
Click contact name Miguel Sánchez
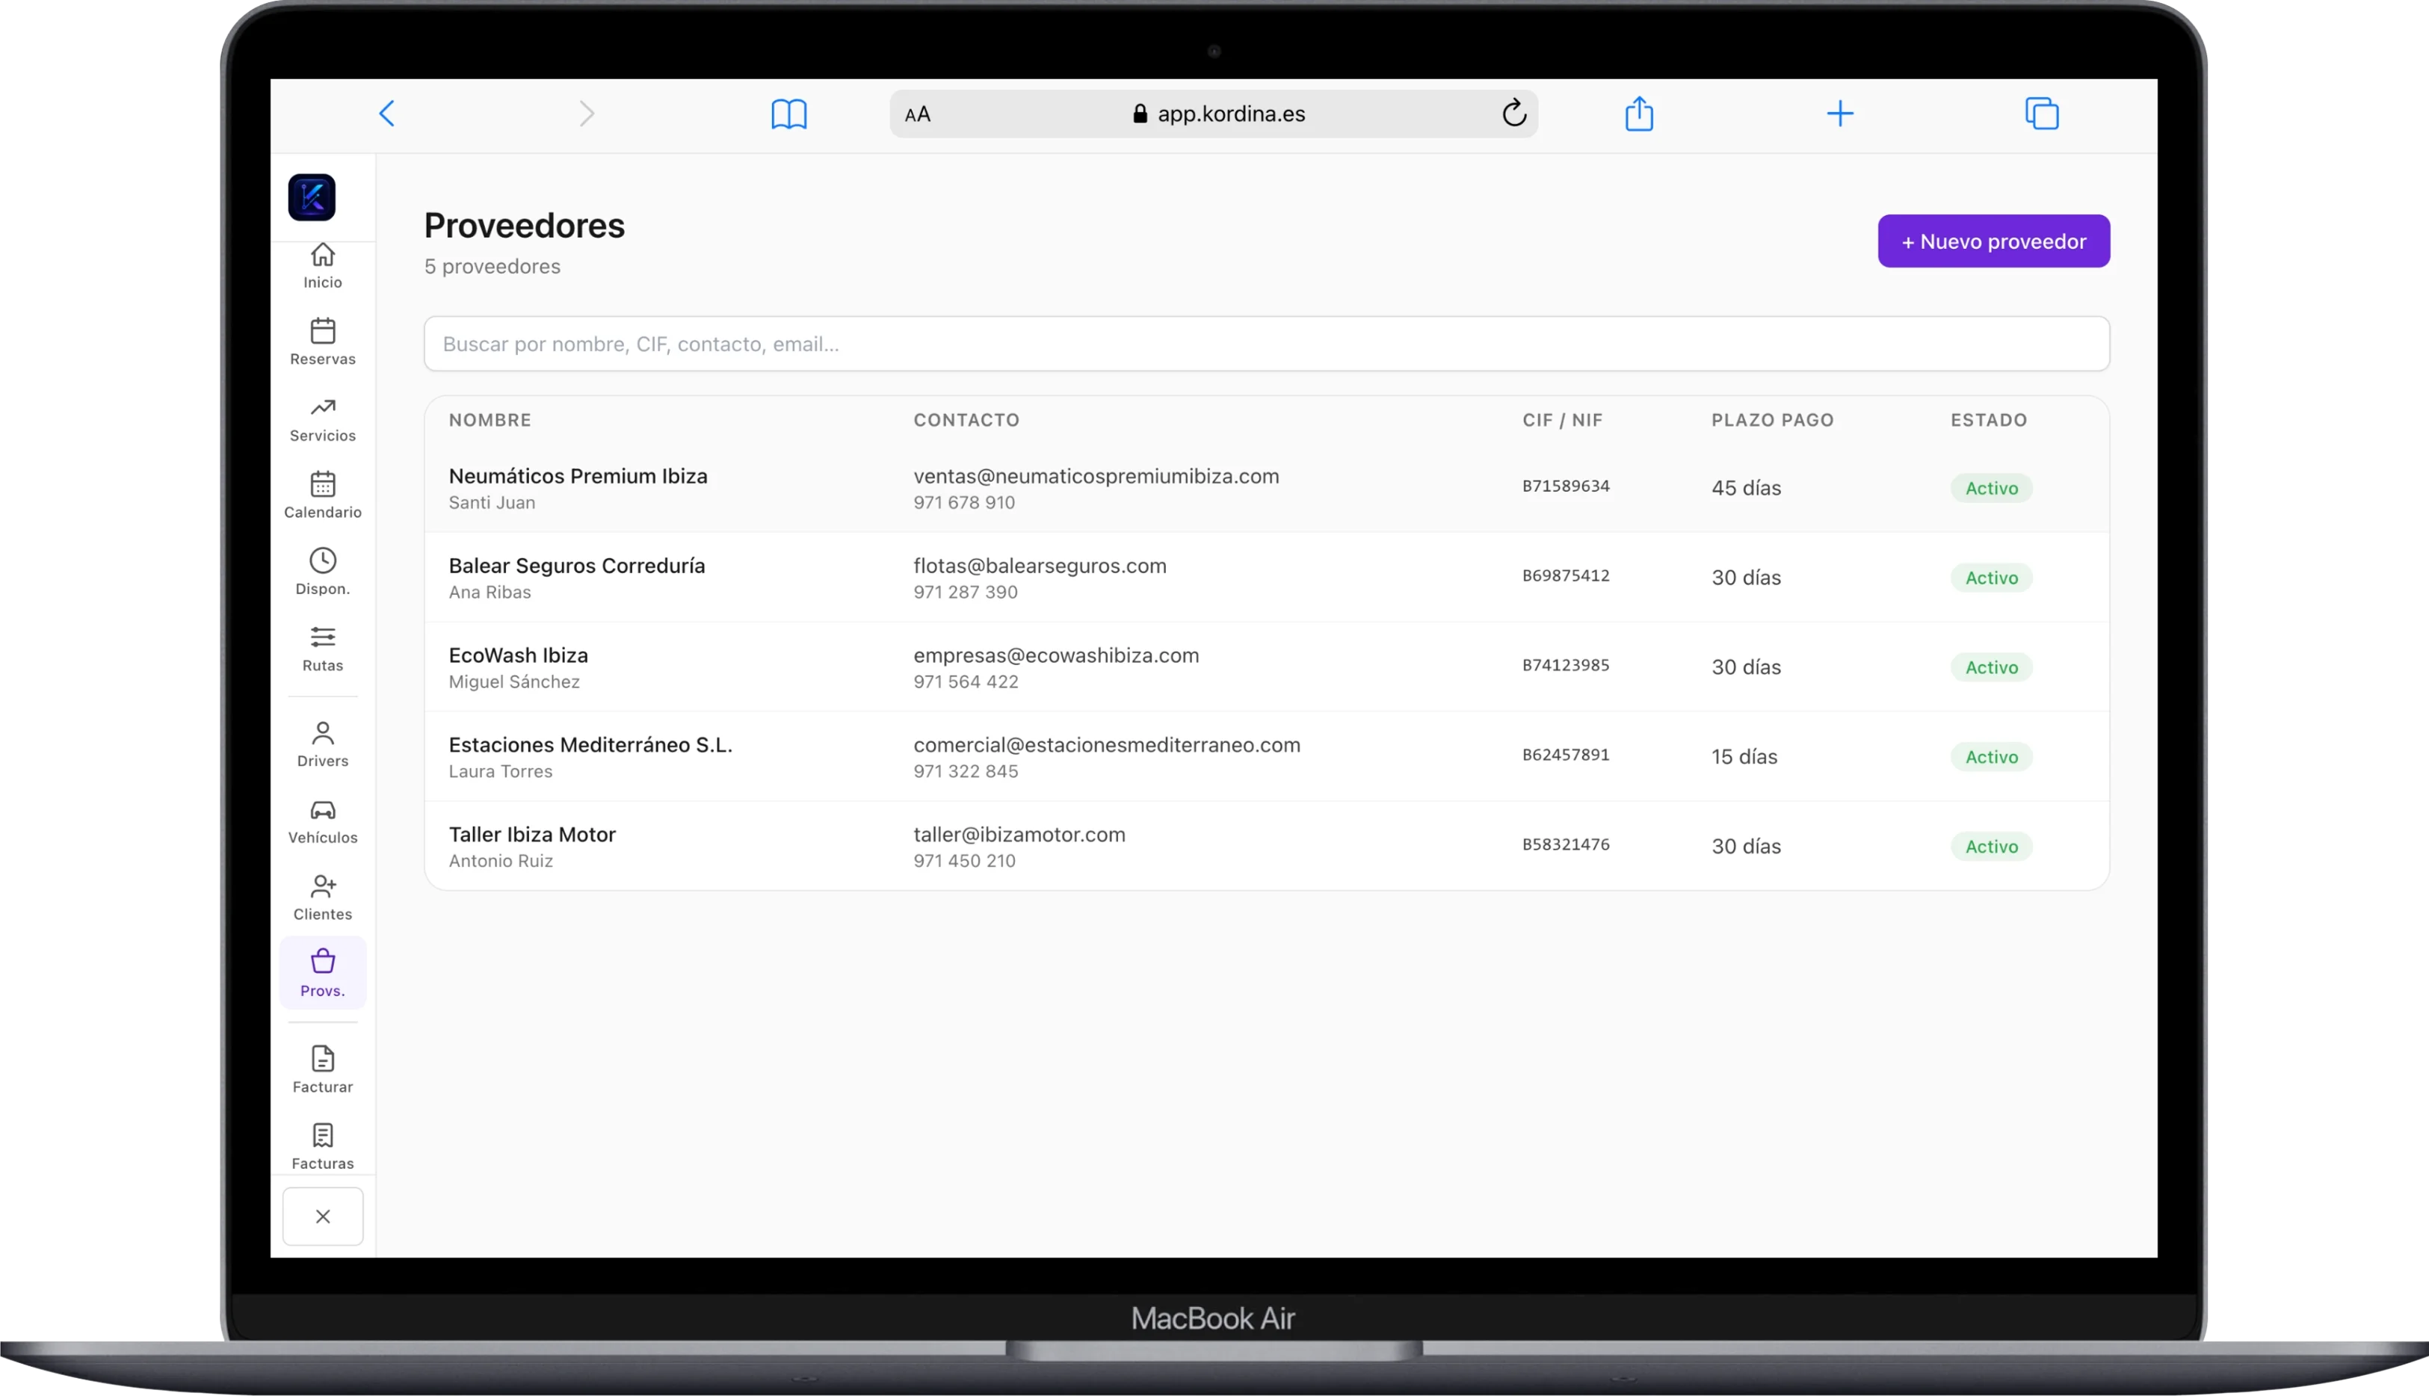tap(513, 682)
